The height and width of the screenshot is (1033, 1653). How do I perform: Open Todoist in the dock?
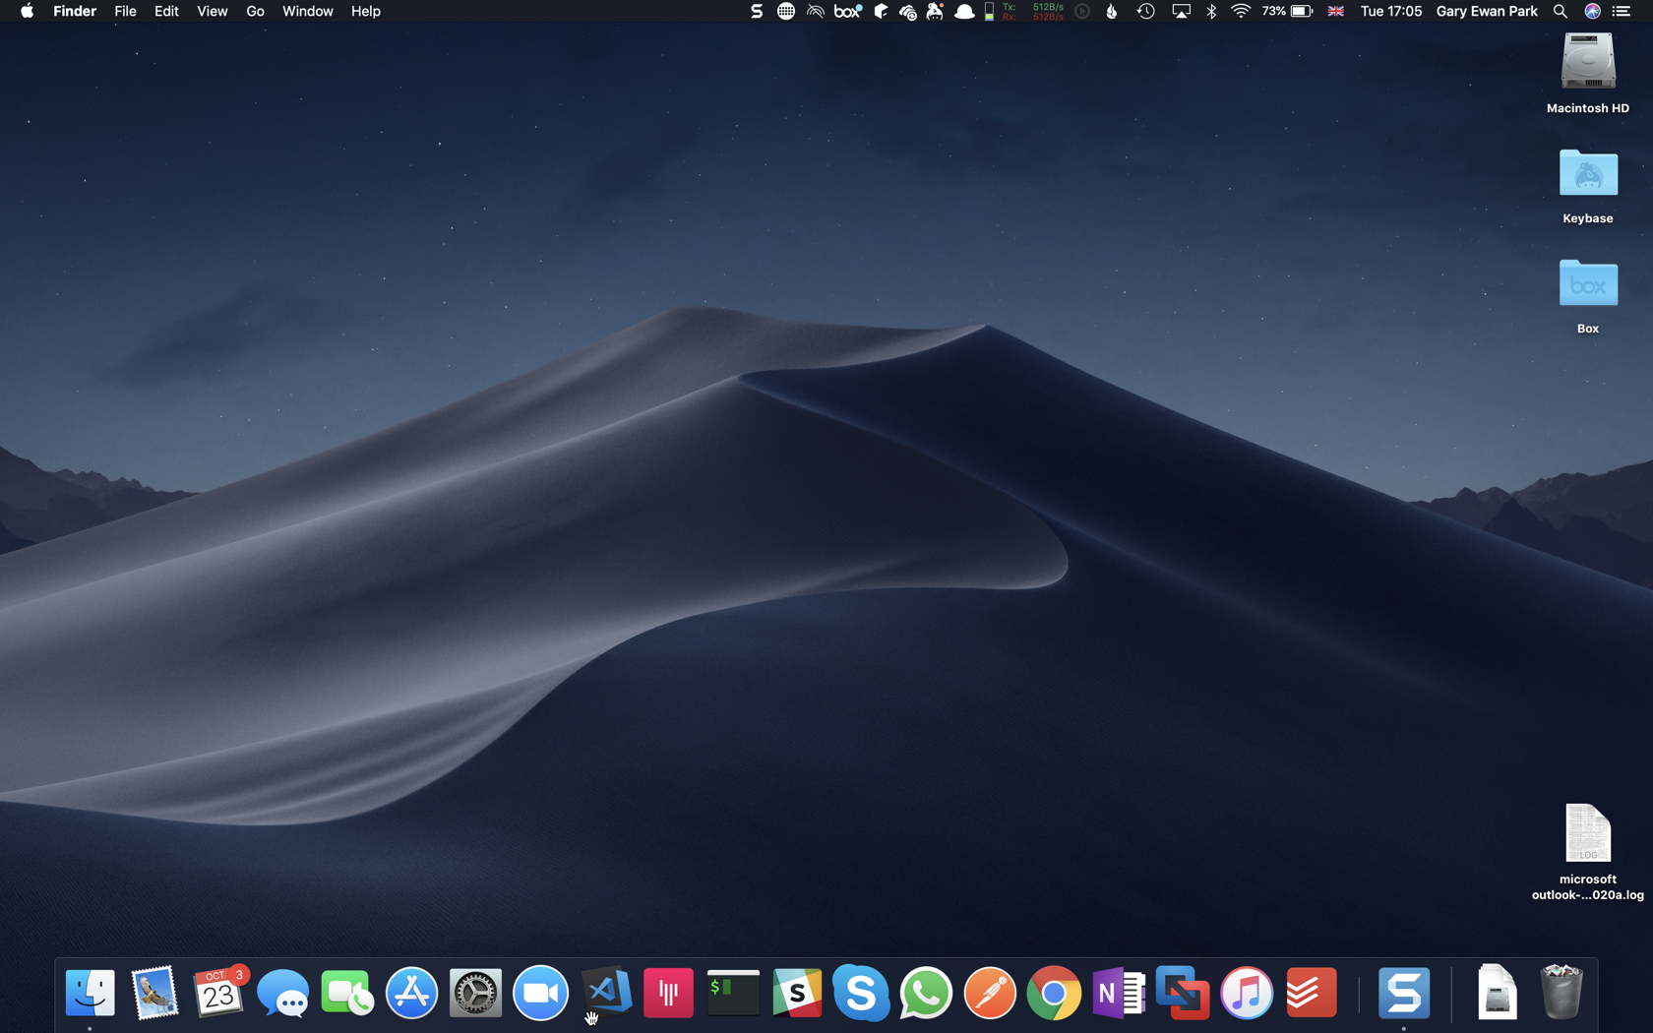click(1311, 994)
